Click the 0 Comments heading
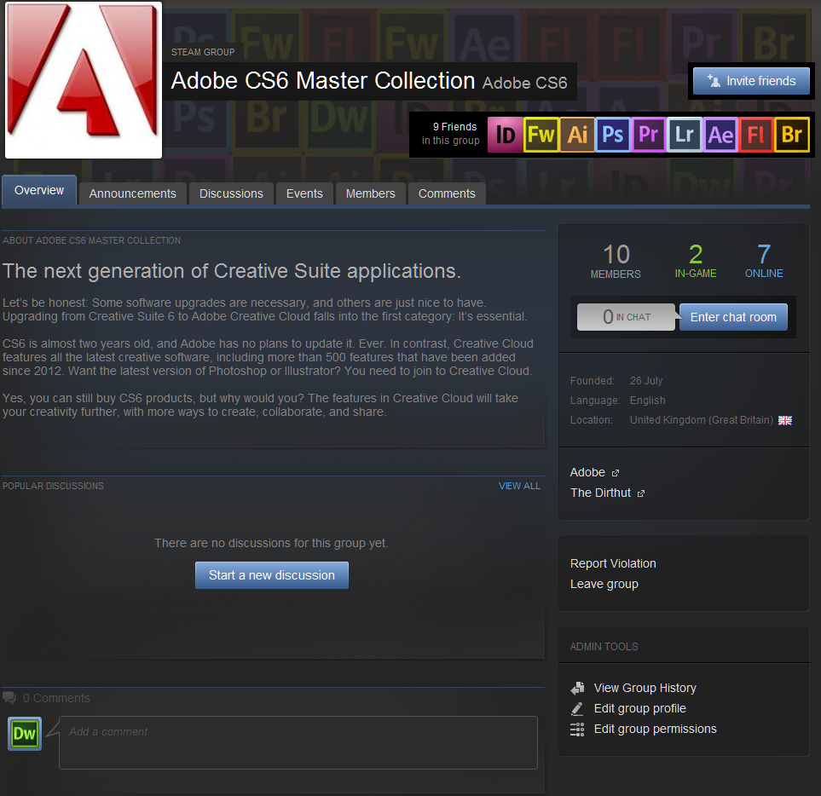Viewport: 821px width, 796px height. [56, 698]
